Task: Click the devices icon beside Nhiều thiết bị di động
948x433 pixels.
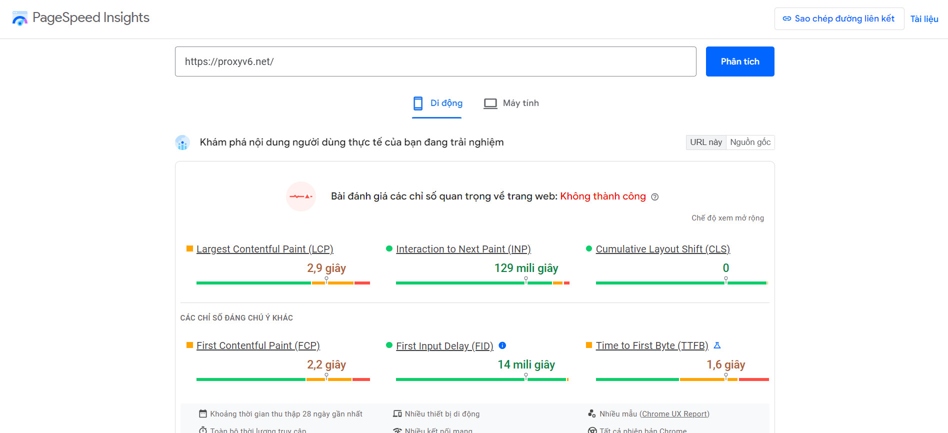Action: pyautogui.click(x=397, y=413)
